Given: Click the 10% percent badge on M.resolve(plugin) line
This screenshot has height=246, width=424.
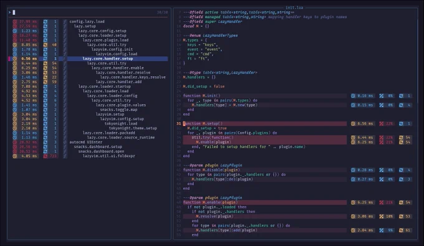Looking at the screenshot, I should click(x=387, y=216).
